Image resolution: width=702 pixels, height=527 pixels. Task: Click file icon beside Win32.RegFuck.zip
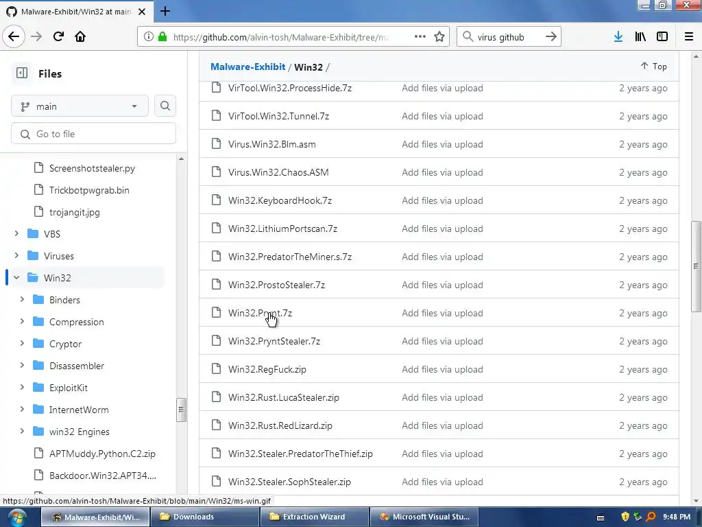[216, 368]
